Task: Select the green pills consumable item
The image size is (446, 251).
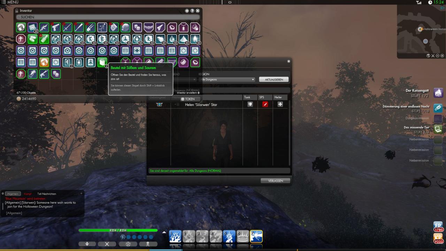Action: click(32, 39)
